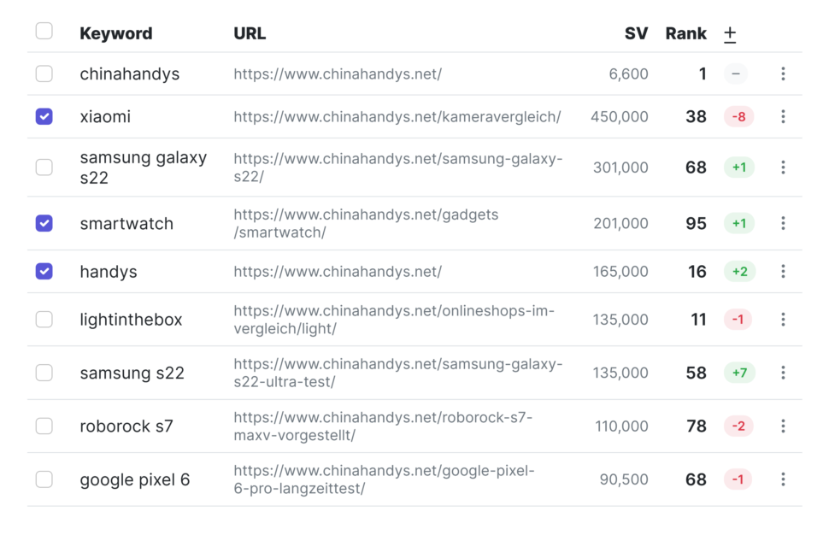Screen dimensions: 829x535
Task: Click the -8 rank change badge
Action: pos(738,116)
